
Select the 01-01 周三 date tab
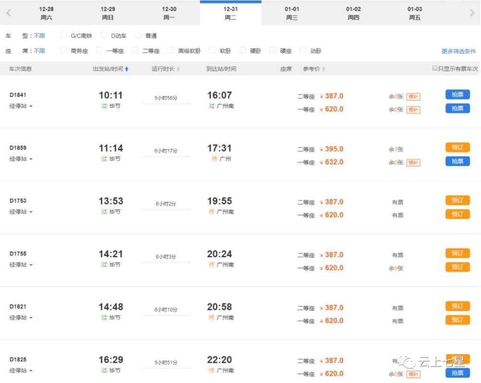291,12
